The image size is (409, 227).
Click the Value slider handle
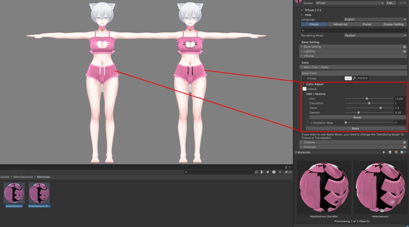tap(381, 108)
